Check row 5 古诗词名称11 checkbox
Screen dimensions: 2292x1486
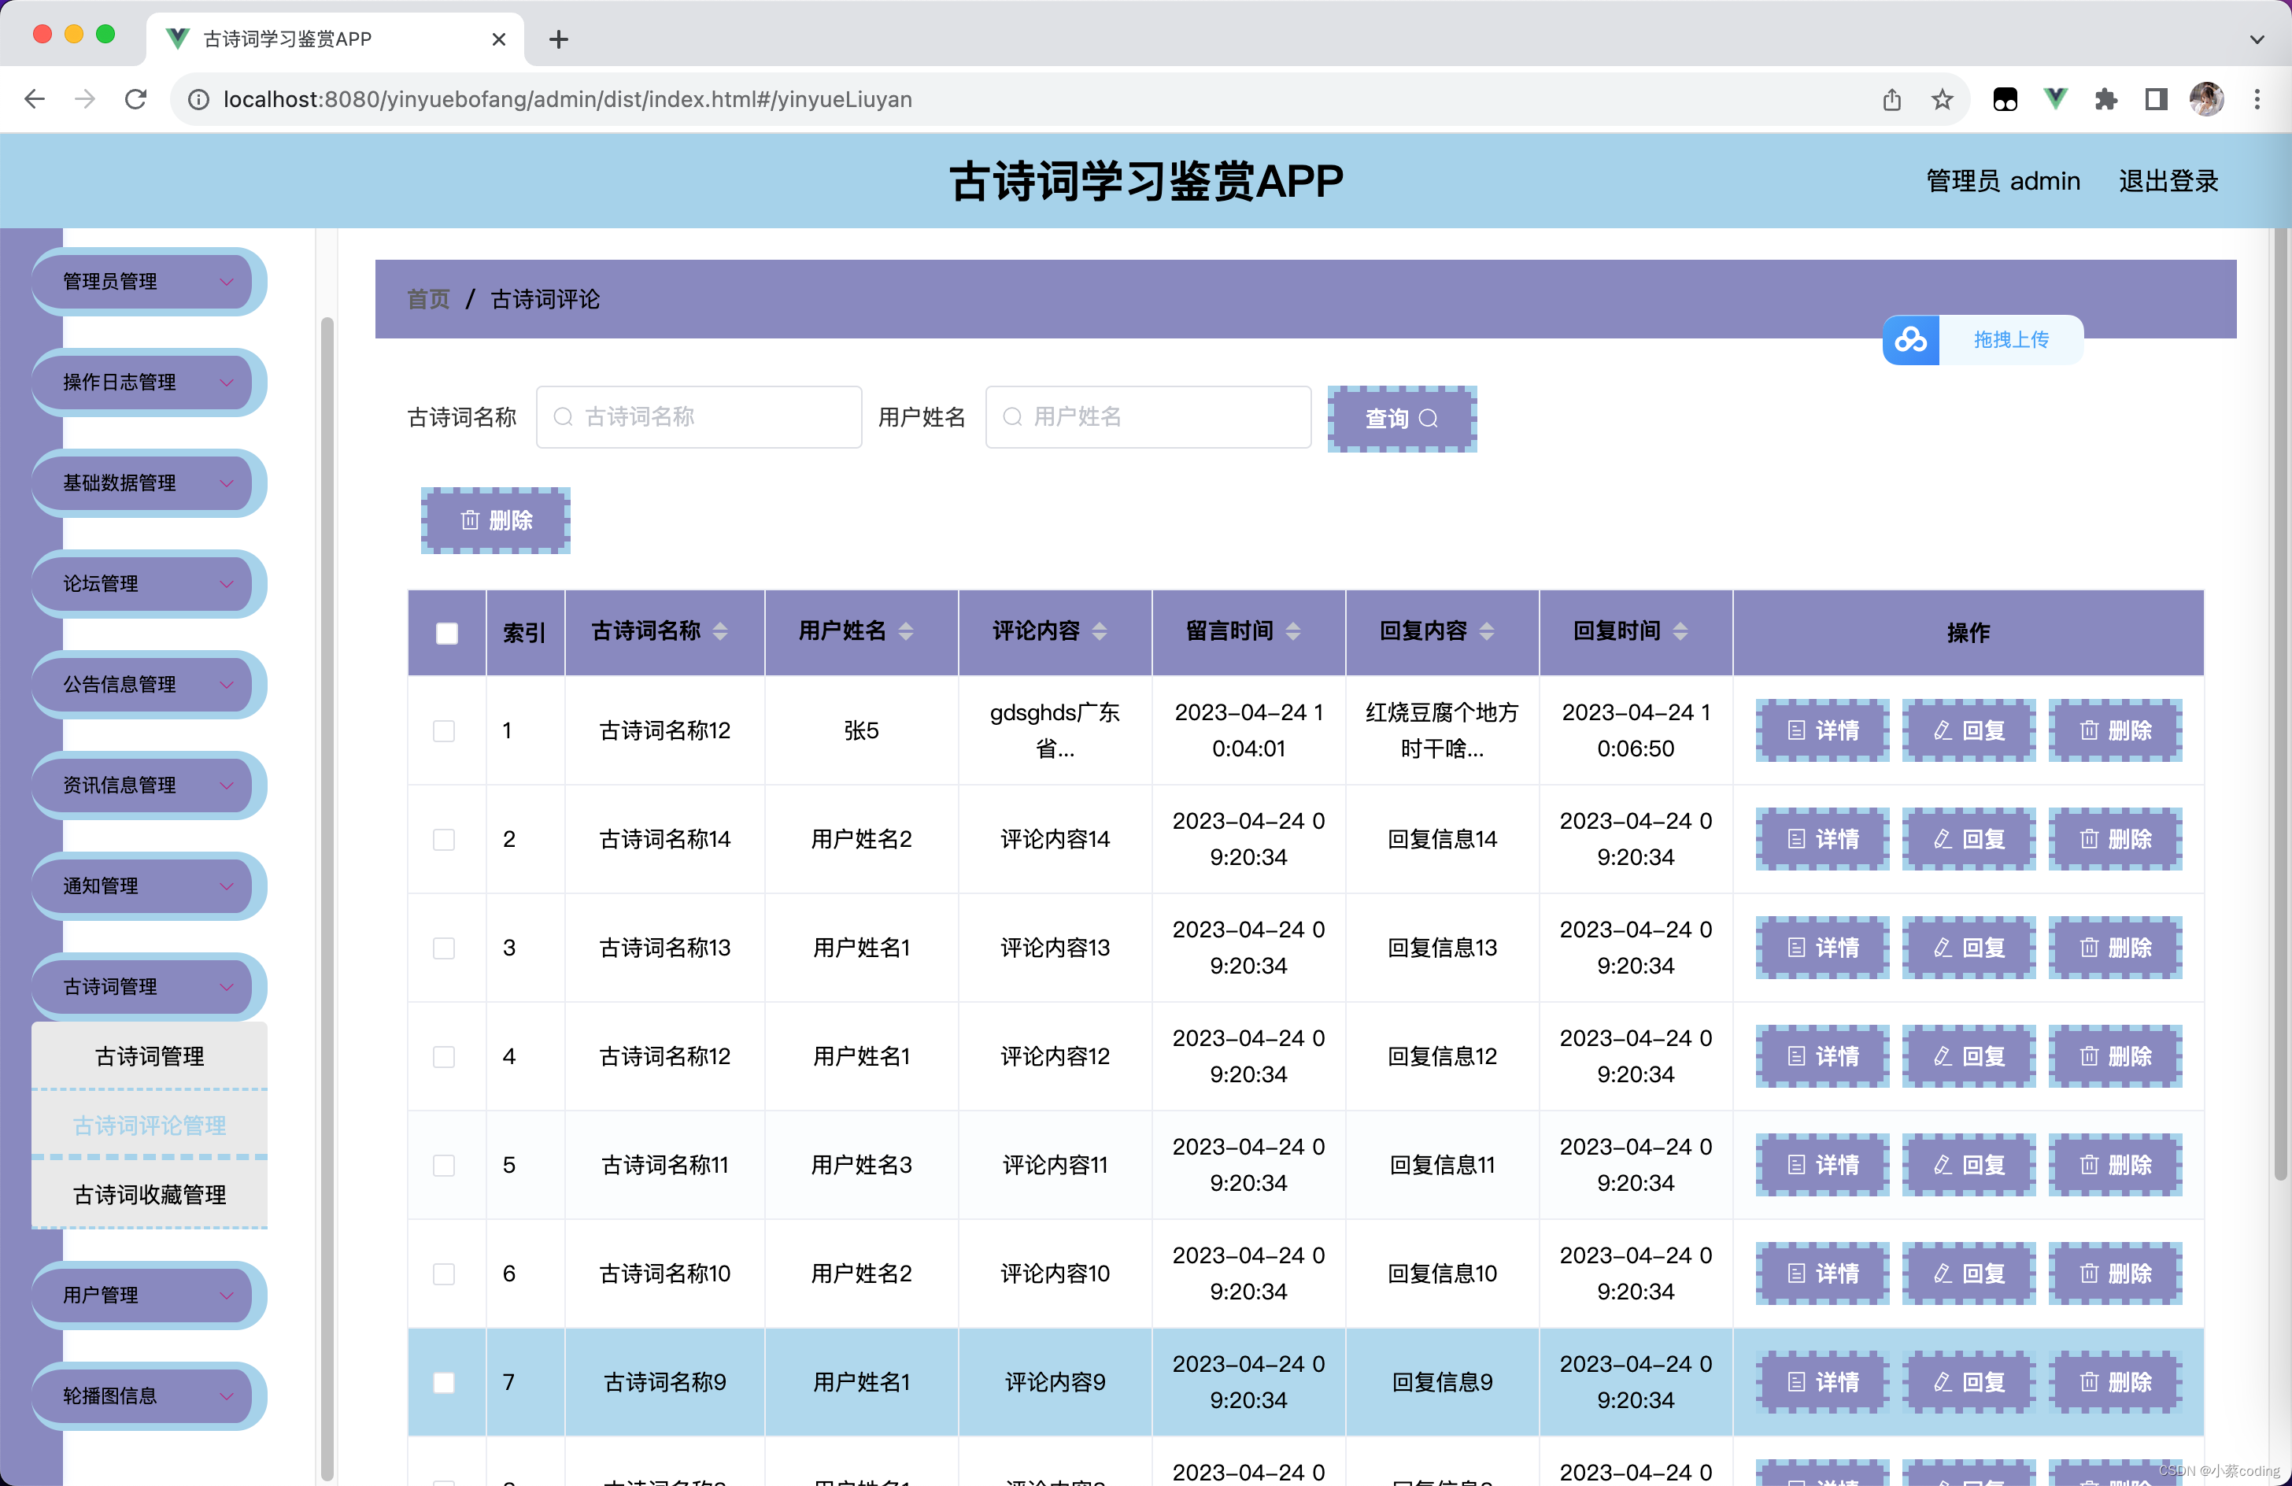444,1166
